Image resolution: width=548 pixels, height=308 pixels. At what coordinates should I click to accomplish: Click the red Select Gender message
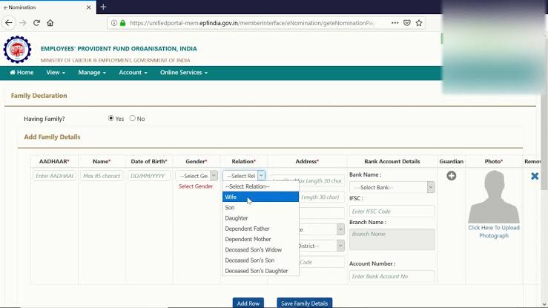[196, 186]
